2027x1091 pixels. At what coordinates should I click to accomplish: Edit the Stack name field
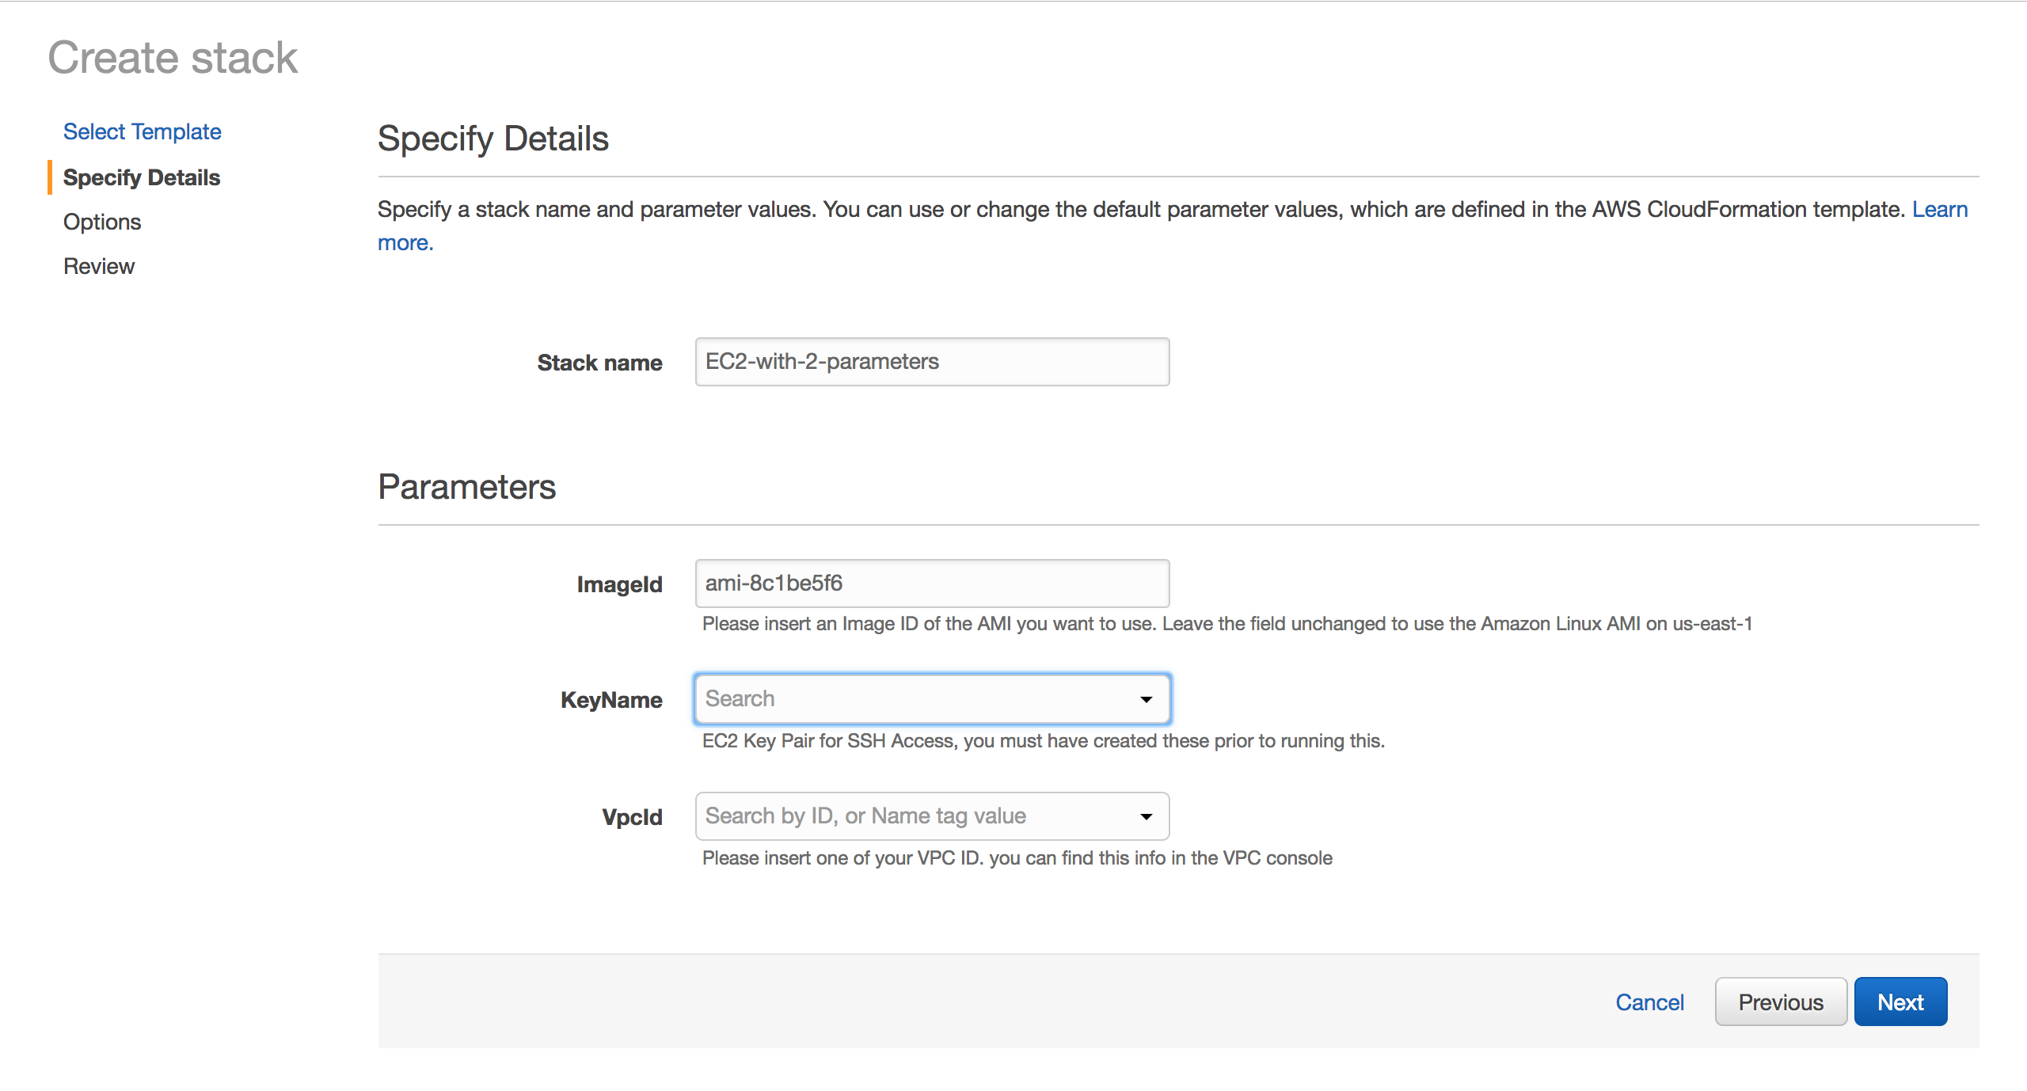click(x=932, y=362)
